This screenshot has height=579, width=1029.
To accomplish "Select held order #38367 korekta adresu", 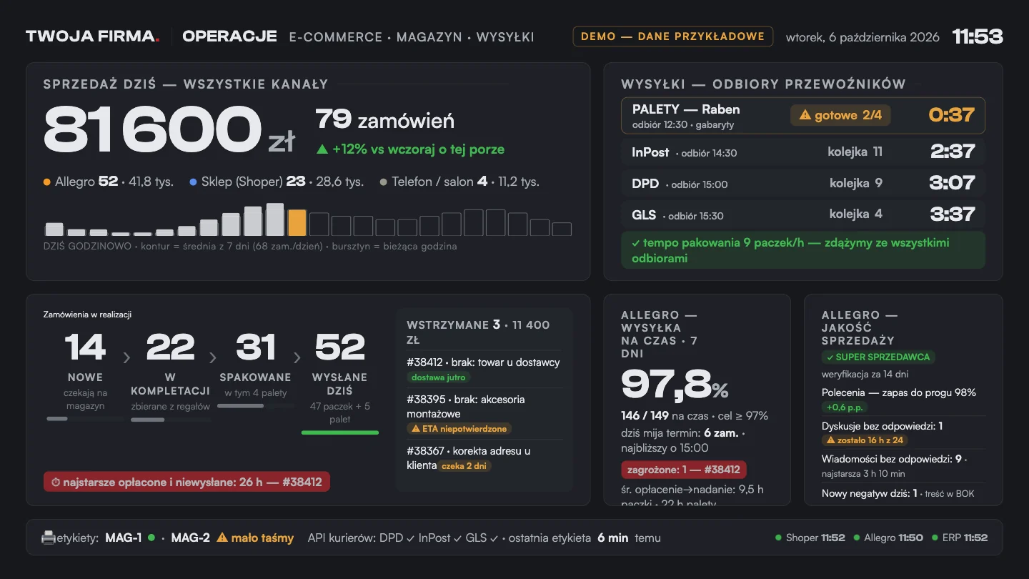I will 484,459.
